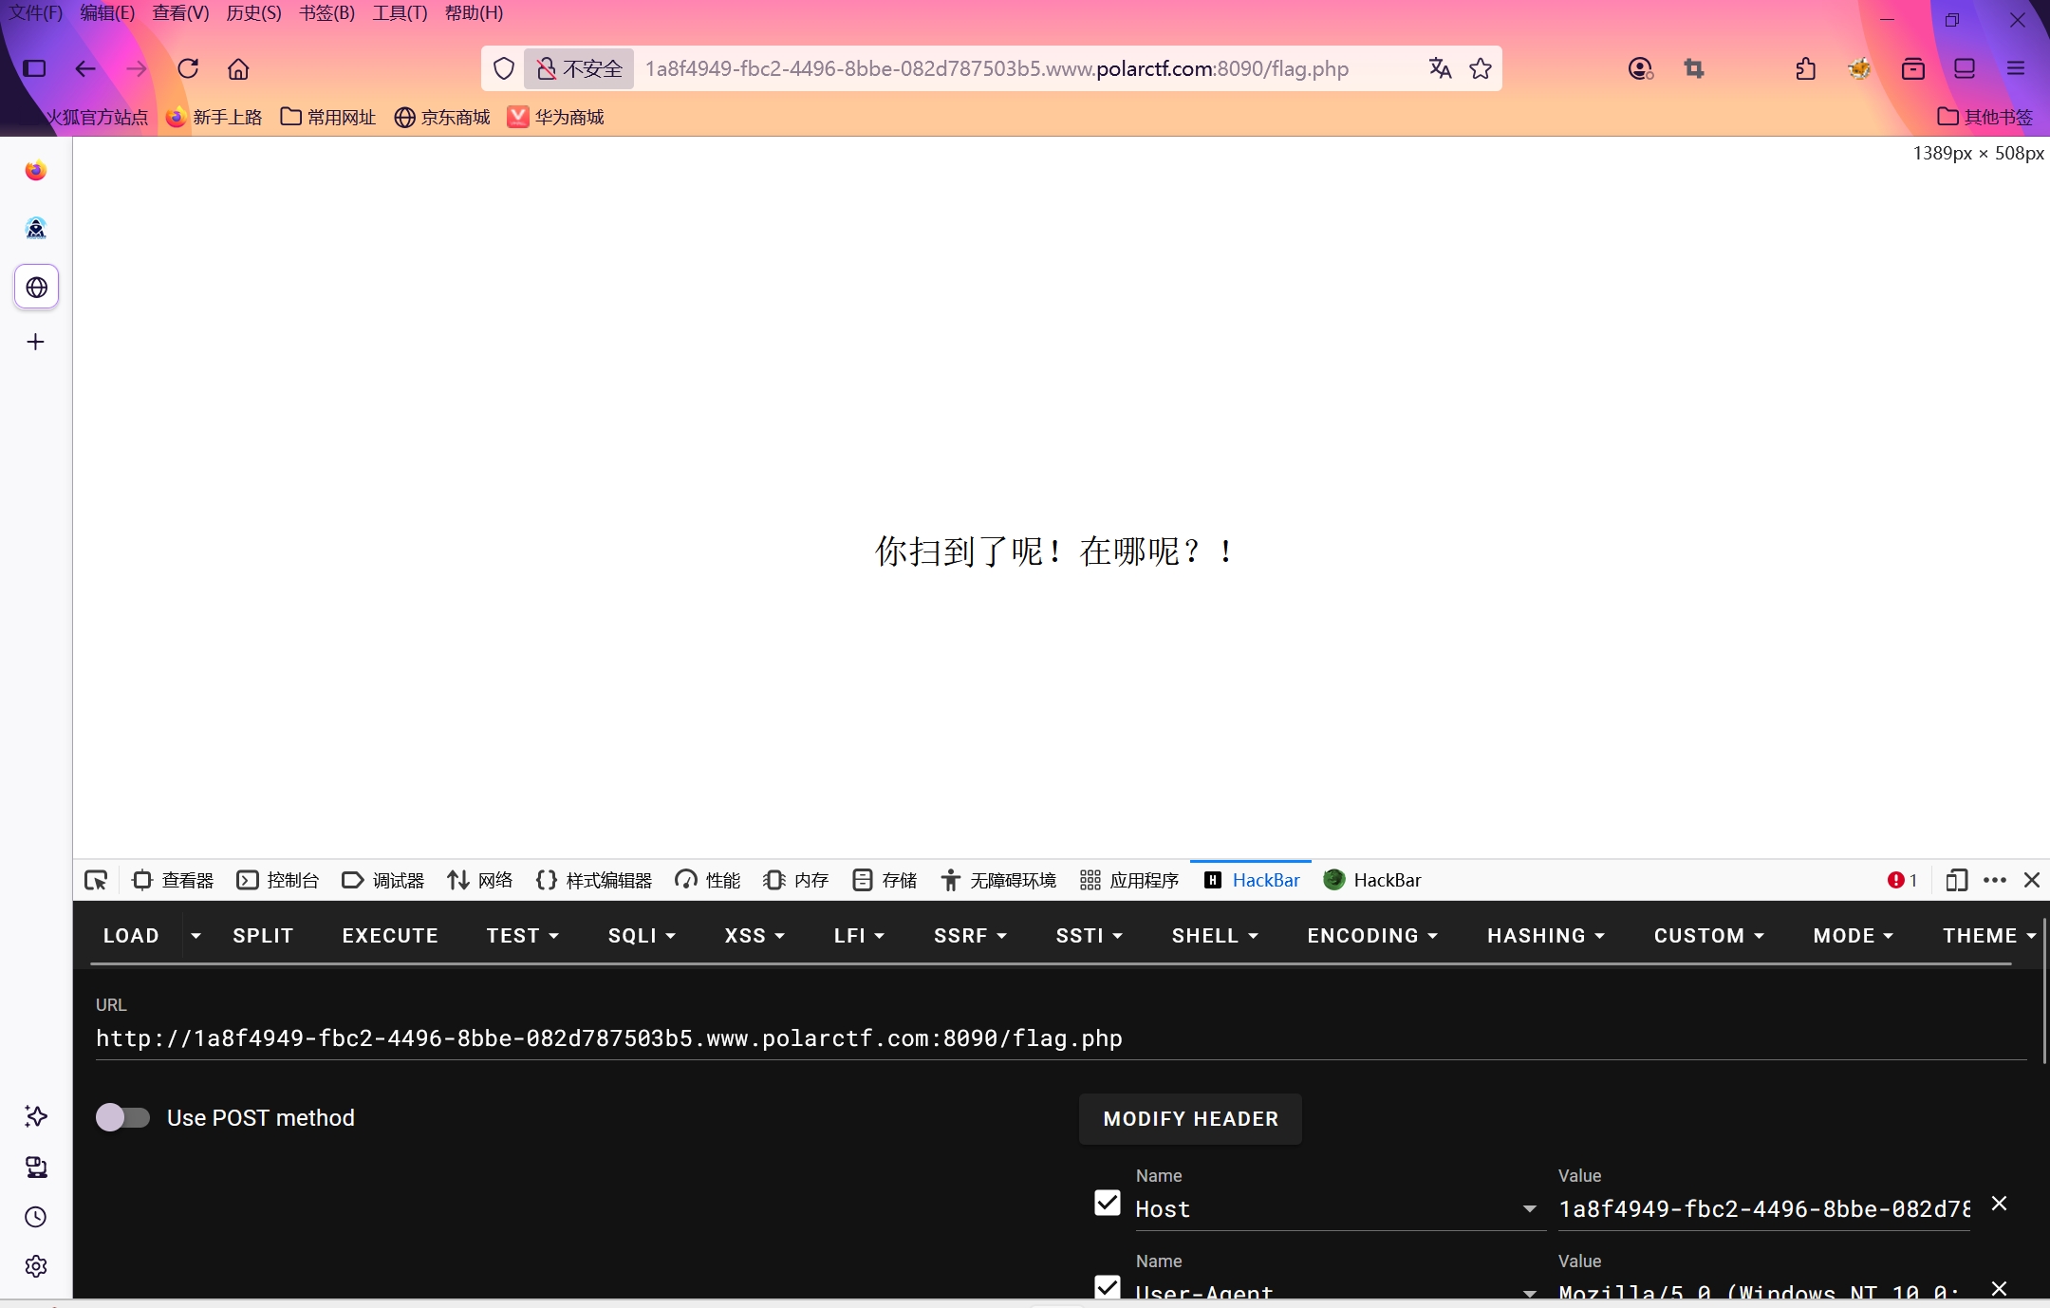This screenshot has height=1308, width=2050.
Task: Expand the Host header name dropdown arrow
Action: tap(1529, 1208)
